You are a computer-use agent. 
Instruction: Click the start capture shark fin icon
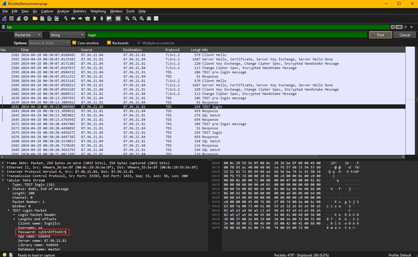4,18
